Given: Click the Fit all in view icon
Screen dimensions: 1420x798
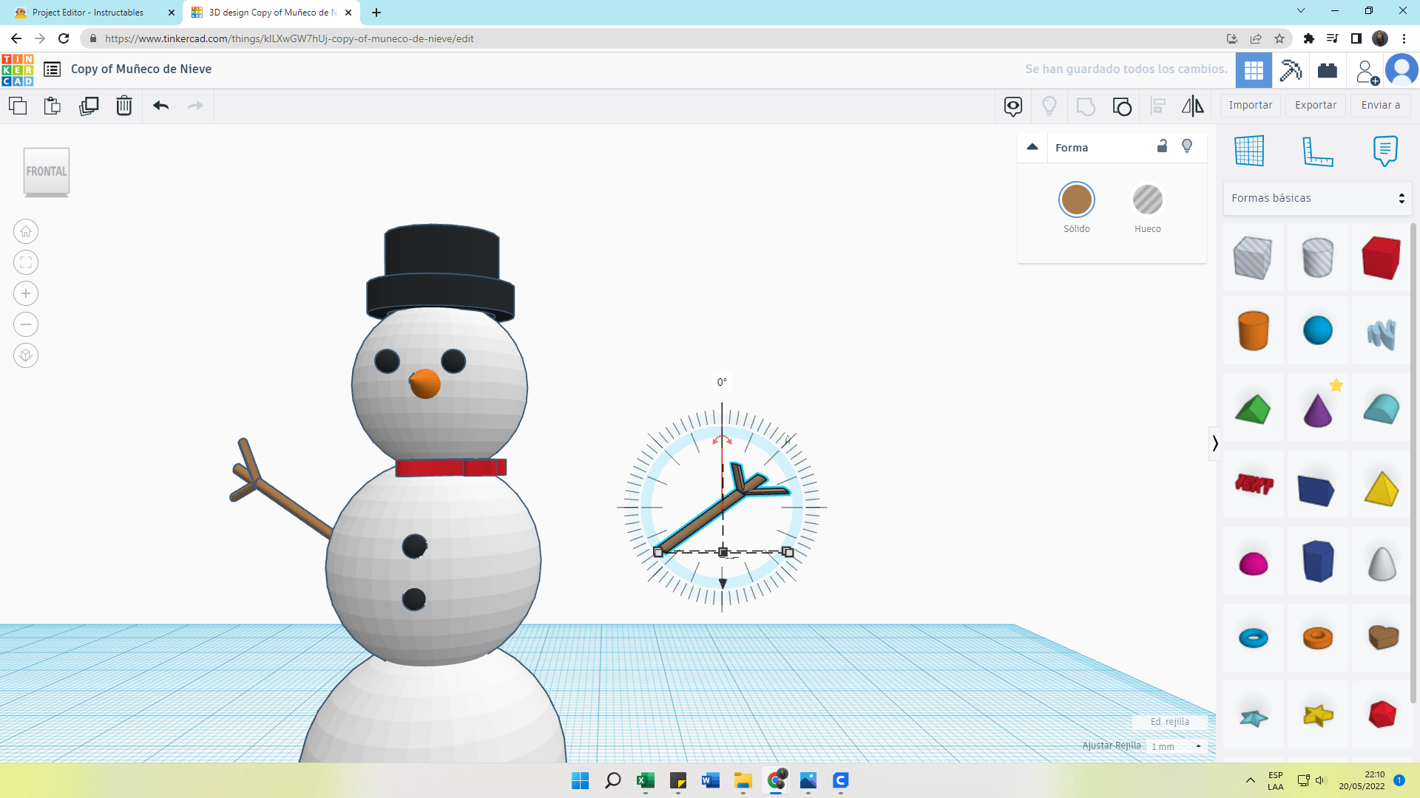Looking at the screenshot, I should coord(26,263).
